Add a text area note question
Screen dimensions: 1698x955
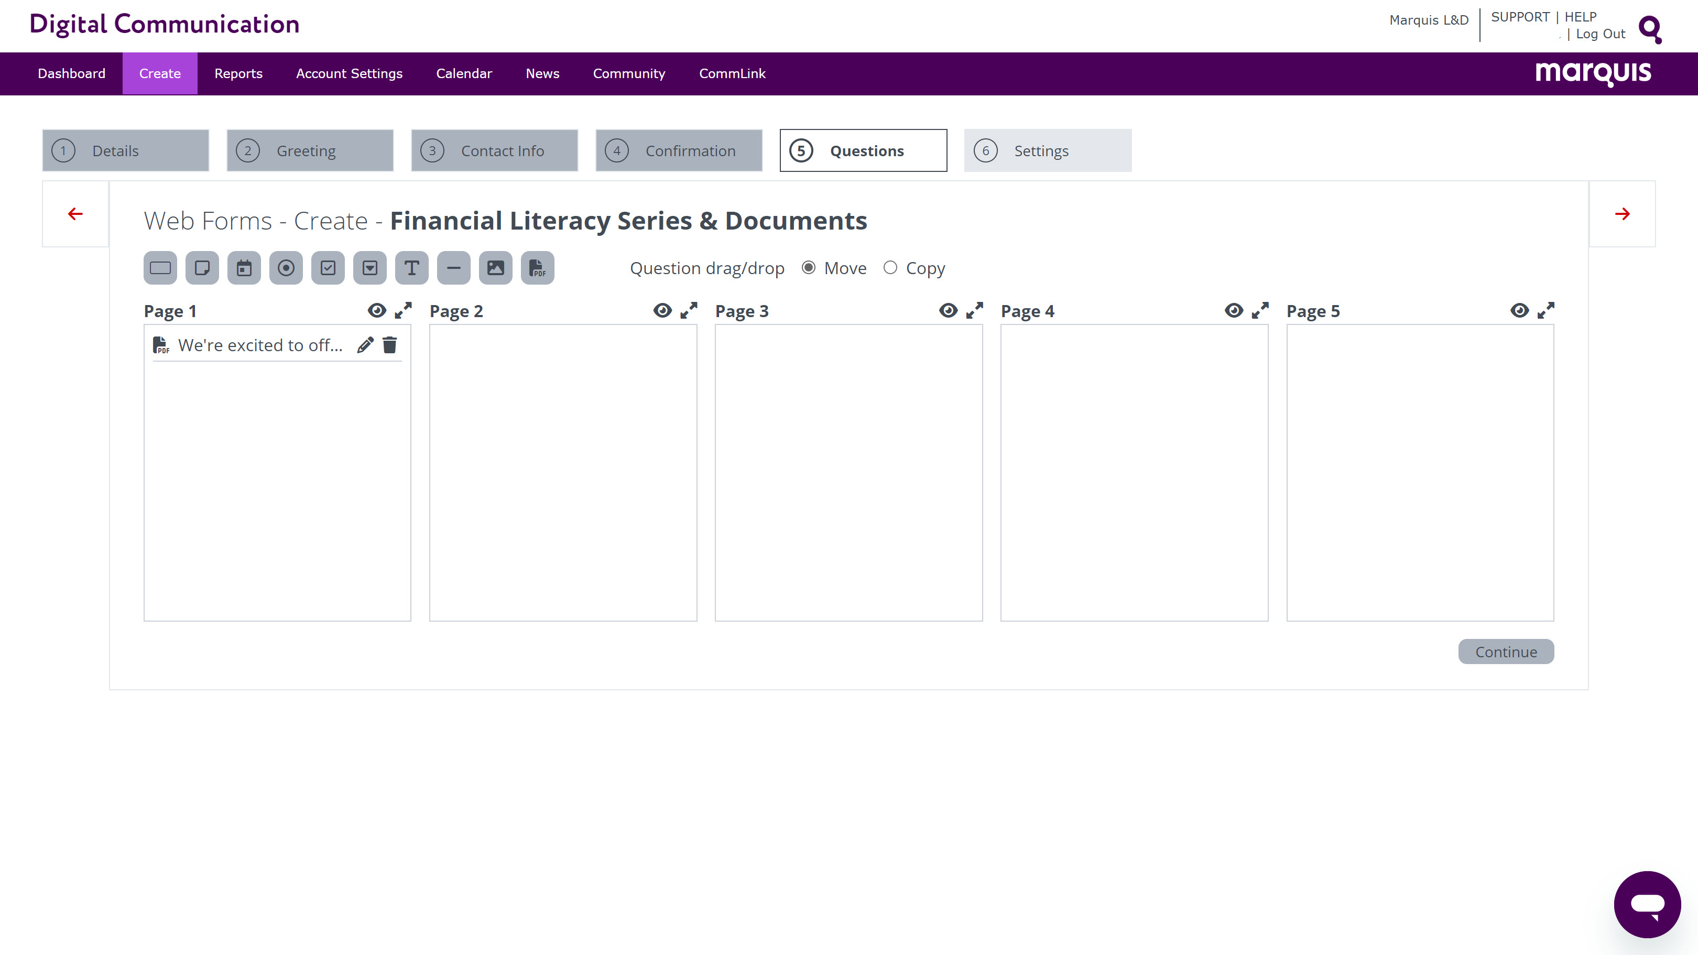click(202, 268)
